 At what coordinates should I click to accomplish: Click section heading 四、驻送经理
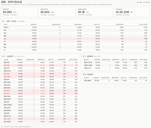coord(88,74)
